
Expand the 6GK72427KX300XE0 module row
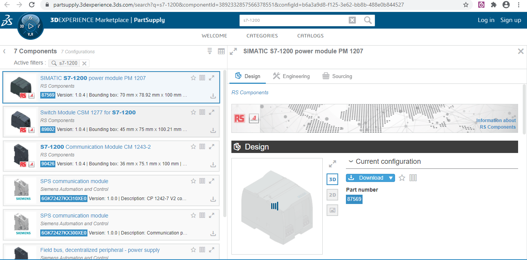point(212,215)
